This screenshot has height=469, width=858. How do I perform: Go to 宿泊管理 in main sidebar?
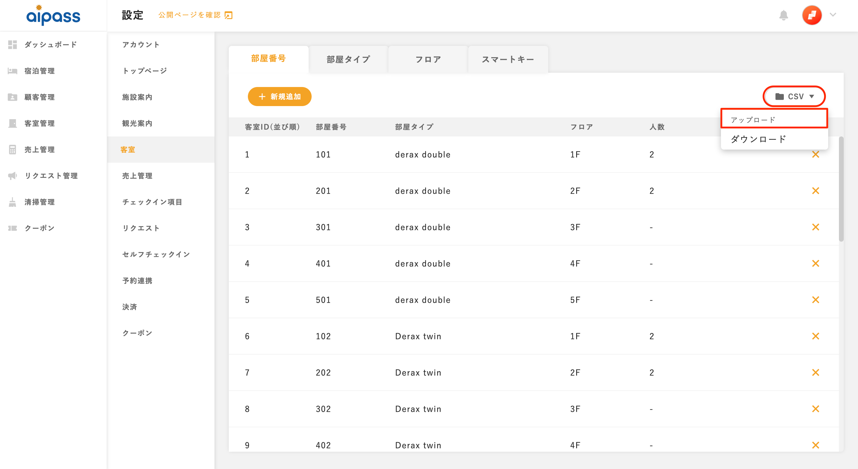53,71
